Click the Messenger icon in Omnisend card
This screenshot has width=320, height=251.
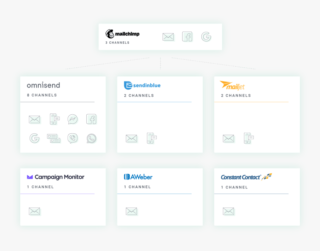click(73, 119)
